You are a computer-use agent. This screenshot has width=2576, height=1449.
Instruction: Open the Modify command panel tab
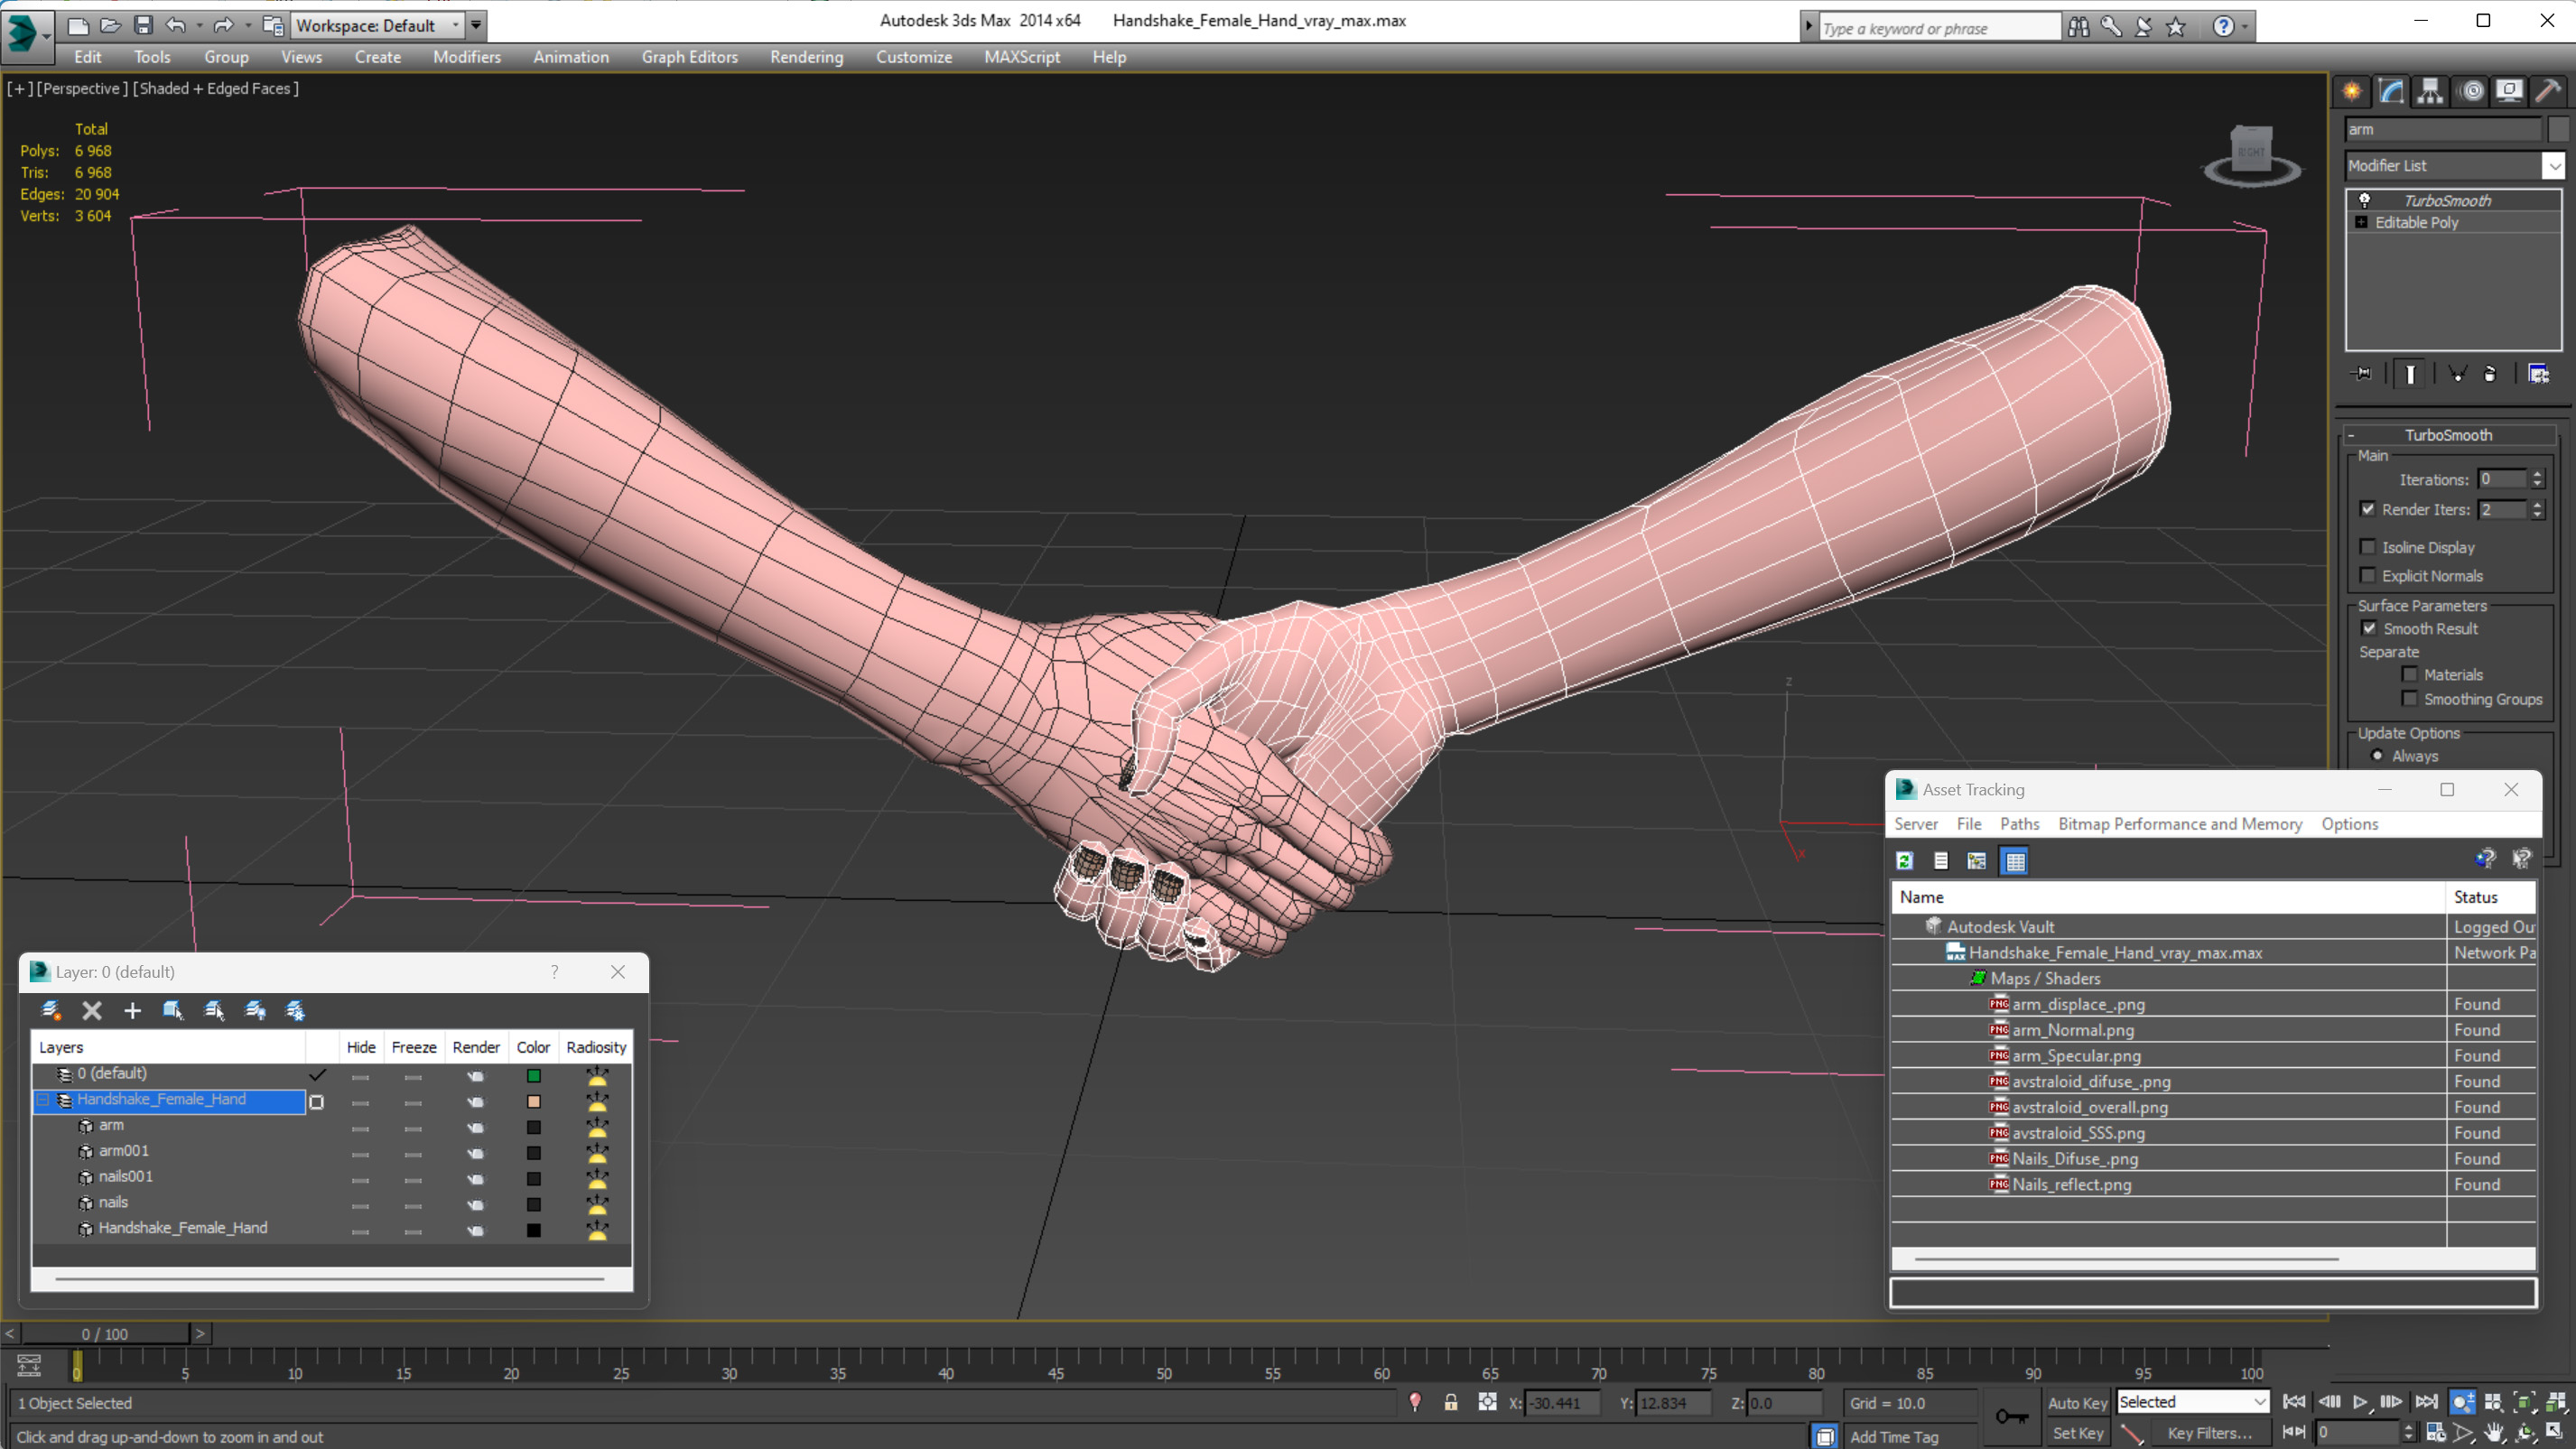pos(2391,91)
